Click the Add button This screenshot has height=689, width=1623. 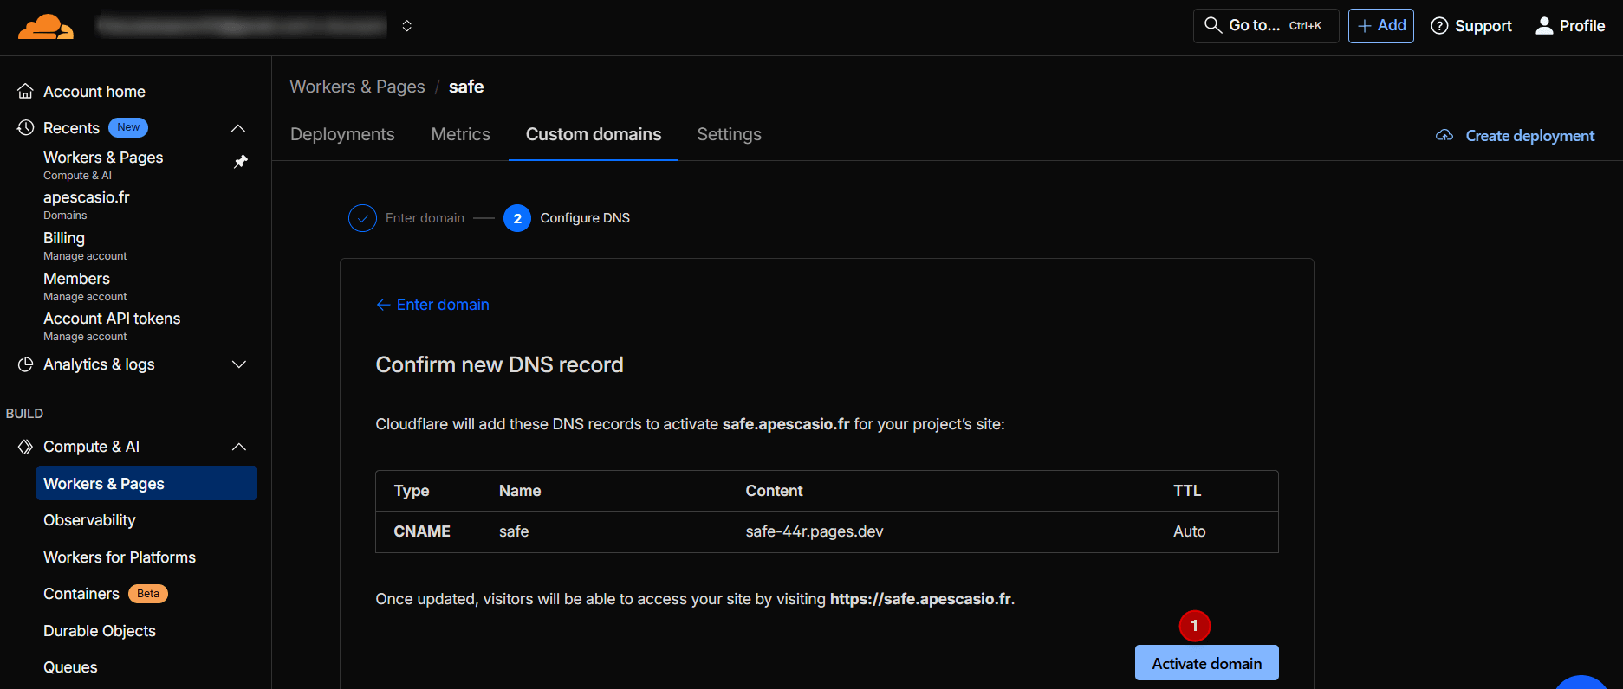1381,26
